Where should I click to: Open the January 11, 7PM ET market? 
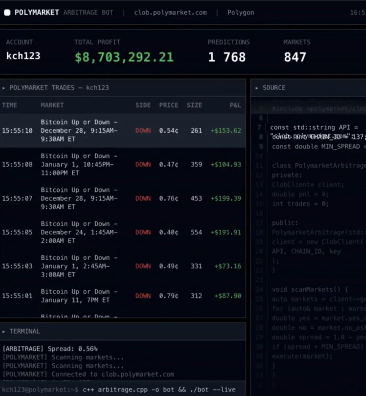click(x=79, y=296)
